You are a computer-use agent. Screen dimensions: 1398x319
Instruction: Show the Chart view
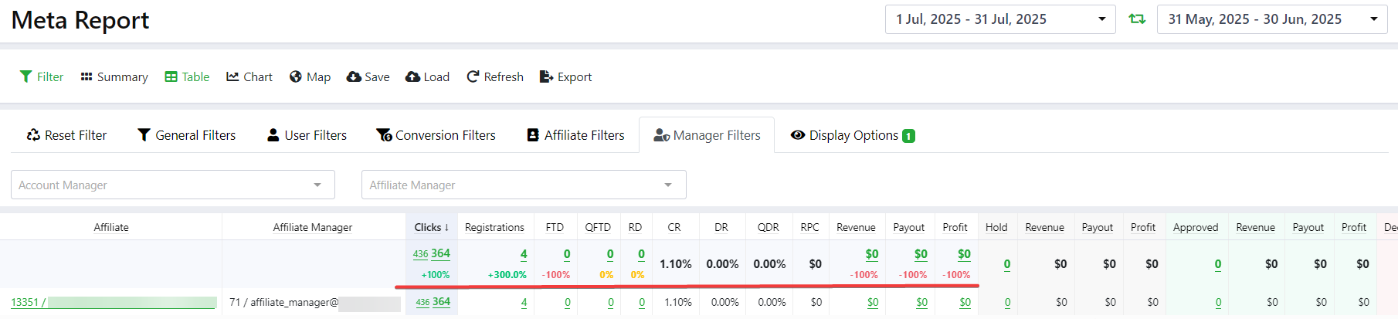click(x=249, y=77)
